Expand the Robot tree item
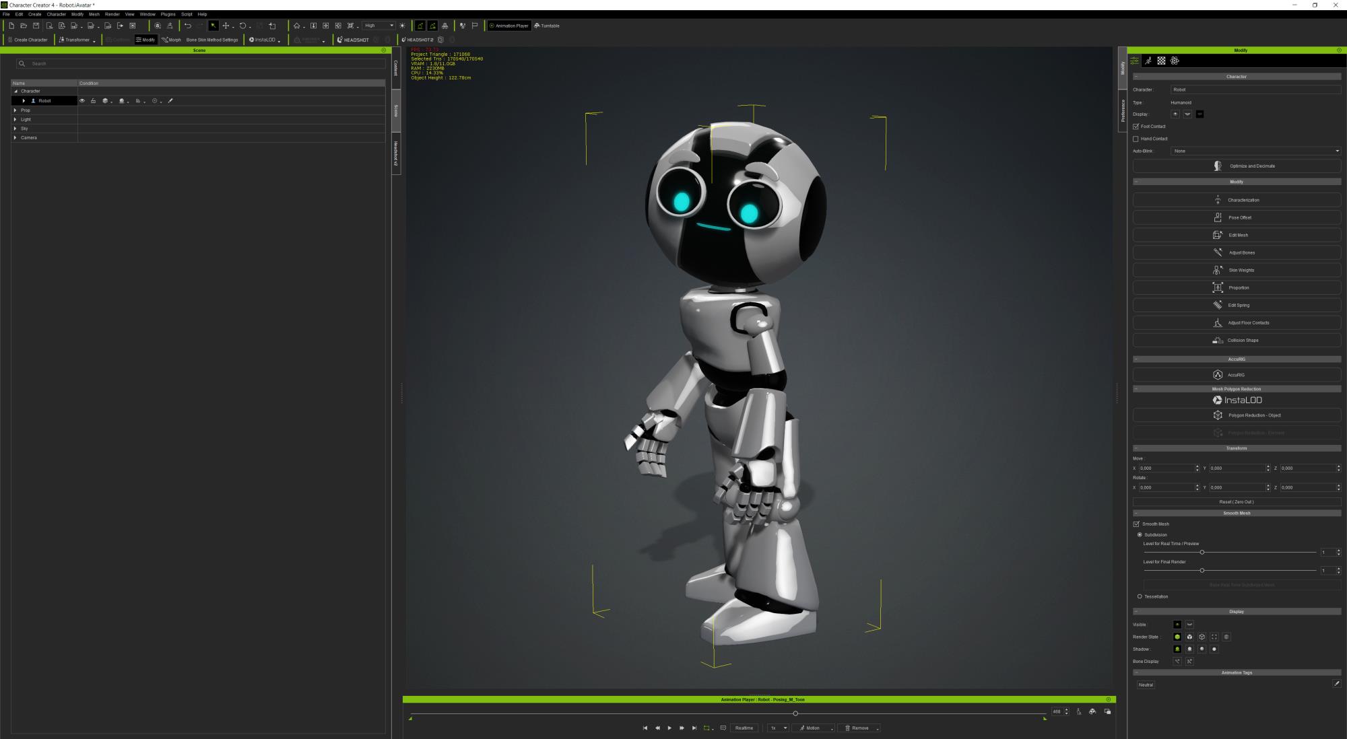Screen dimensions: 1347x739 coord(24,101)
